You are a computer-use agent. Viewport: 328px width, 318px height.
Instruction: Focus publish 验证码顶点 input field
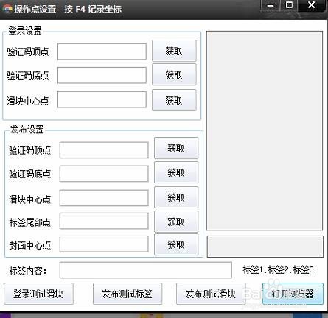[104, 150]
